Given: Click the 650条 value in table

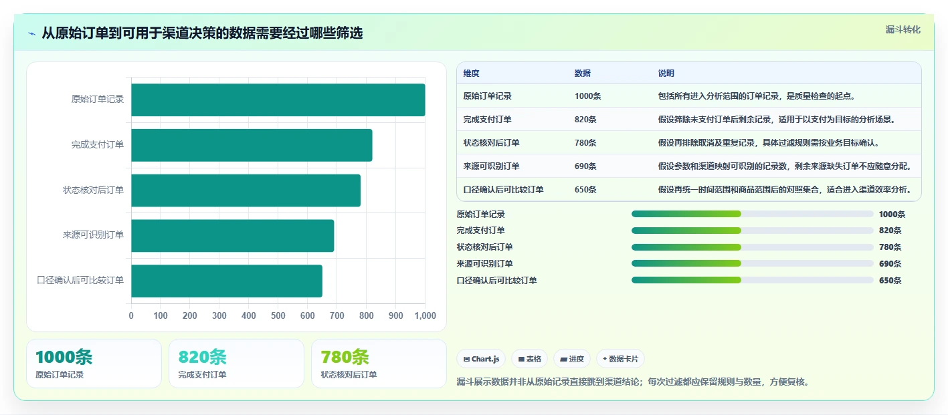Looking at the screenshot, I should (x=585, y=190).
